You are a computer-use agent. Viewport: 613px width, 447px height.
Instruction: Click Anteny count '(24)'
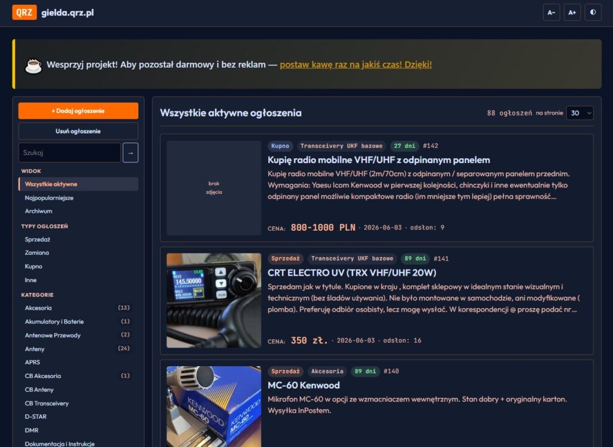[x=123, y=348]
